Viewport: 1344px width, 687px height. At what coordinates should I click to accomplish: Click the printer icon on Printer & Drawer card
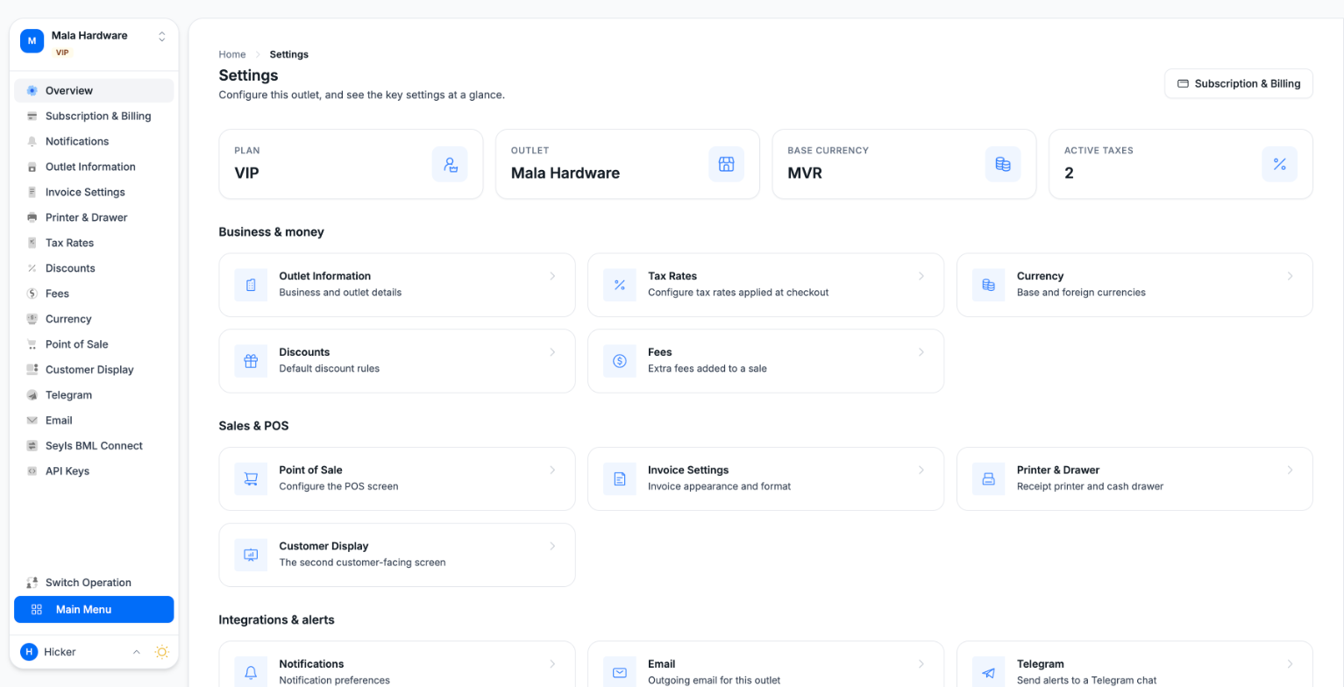pyautogui.click(x=989, y=478)
